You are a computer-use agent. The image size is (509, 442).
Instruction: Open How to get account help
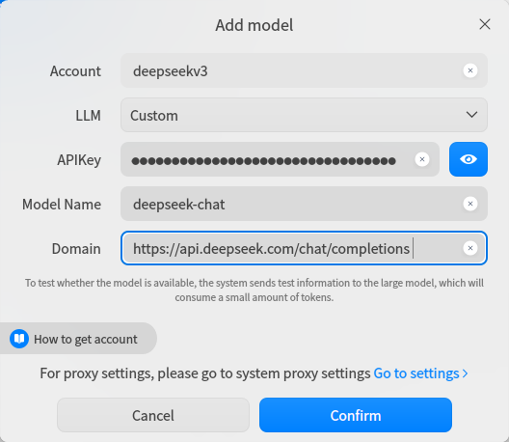click(x=78, y=339)
